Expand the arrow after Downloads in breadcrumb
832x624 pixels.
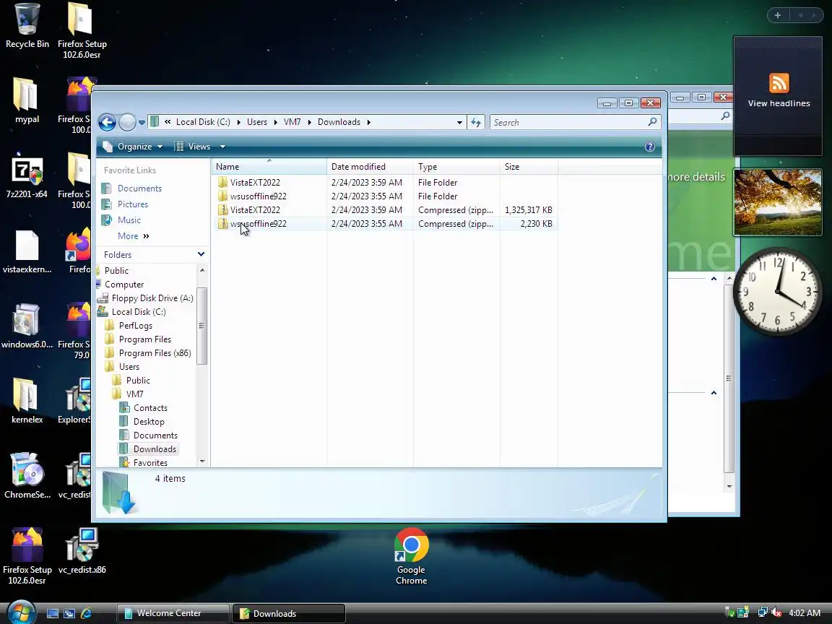click(369, 123)
